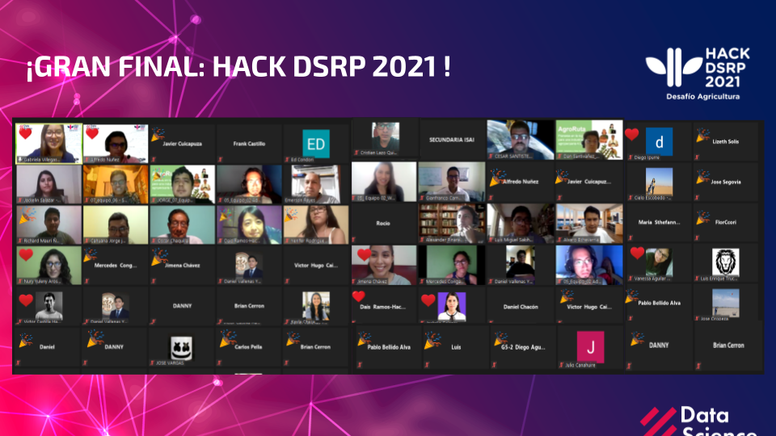Select Cahuana Jorge's video tile
The image size is (776, 436).
(116, 225)
